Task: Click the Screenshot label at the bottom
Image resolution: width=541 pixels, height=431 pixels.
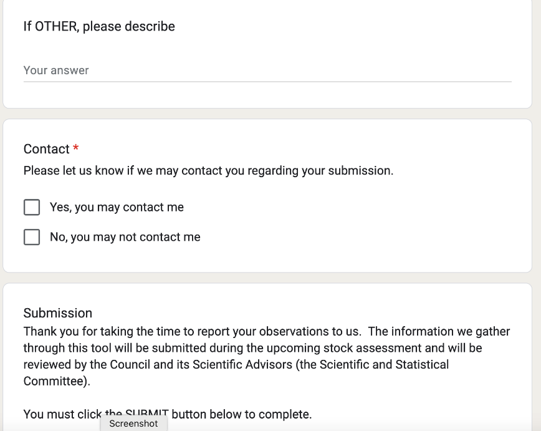Action: pyautogui.click(x=133, y=424)
